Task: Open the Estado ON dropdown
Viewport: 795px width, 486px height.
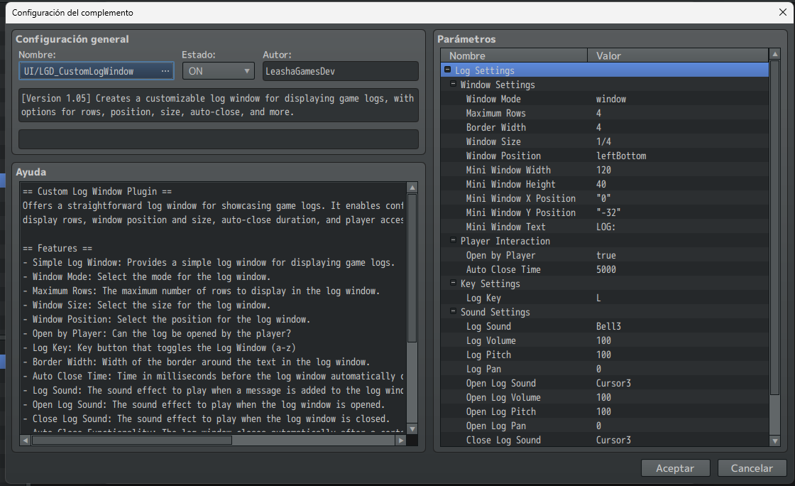Action: [218, 72]
